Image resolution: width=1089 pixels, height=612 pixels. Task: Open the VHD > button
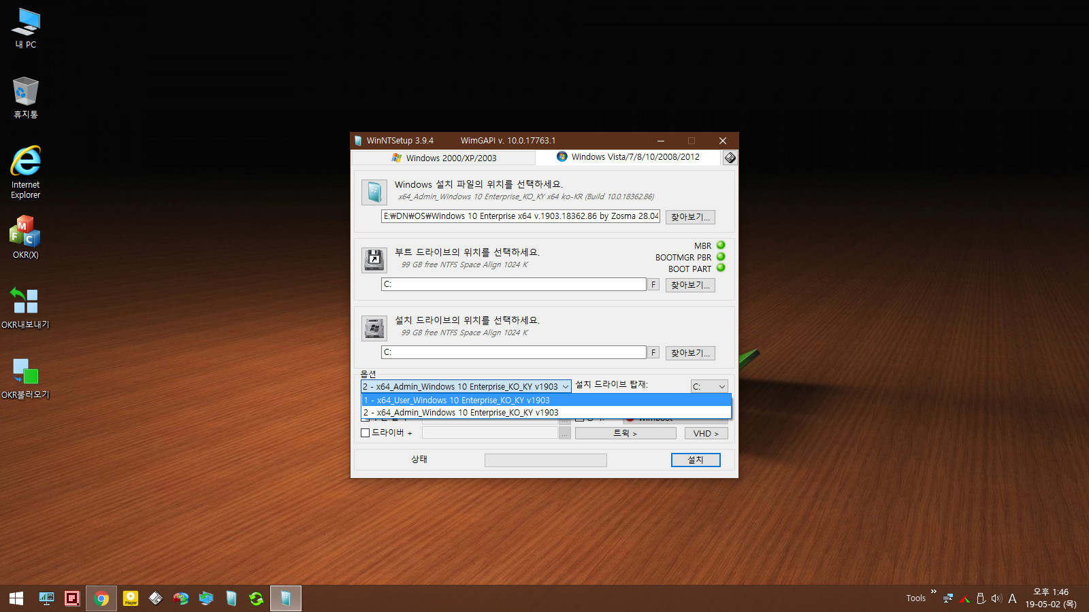pos(706,433)
